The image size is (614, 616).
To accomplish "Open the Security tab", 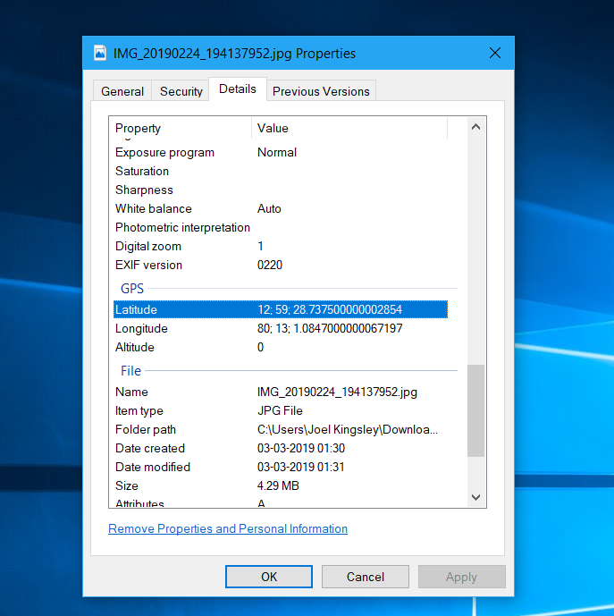I will 181,91.
